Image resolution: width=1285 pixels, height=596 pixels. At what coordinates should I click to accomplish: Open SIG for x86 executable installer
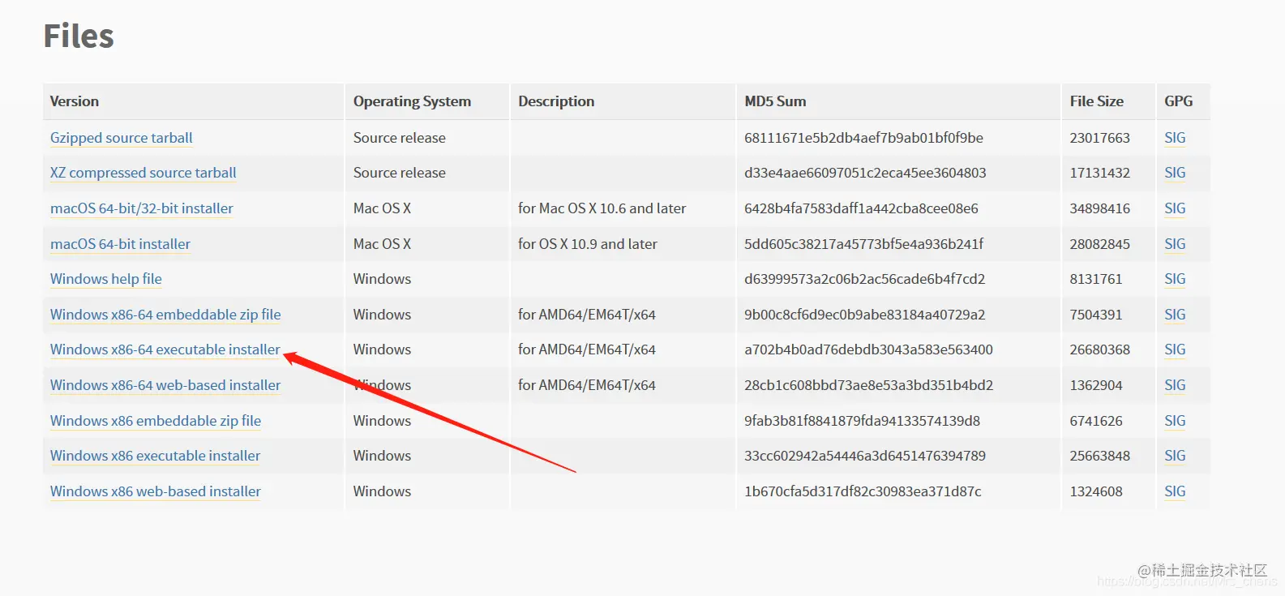tap(1175, 456)
